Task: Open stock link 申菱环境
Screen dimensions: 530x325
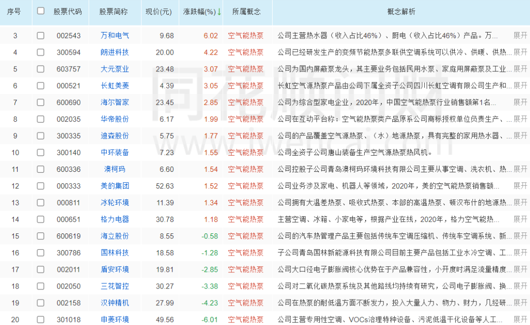Action: (x=115, y=320)
